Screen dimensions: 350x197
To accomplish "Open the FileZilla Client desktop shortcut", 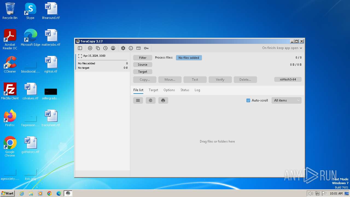I will [x=10, y=91].
